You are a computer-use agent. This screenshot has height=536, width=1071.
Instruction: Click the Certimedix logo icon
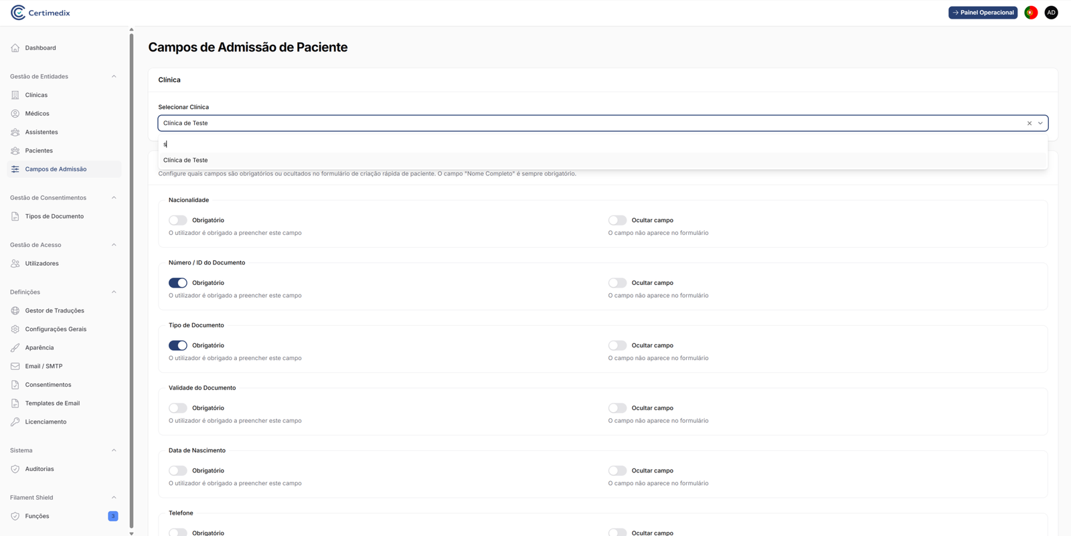coord(18,13)
